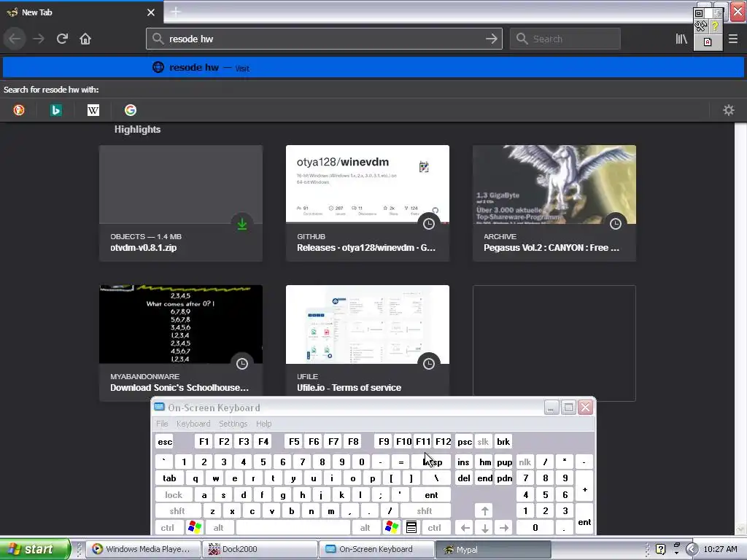Click the left Windows logo key

194,528
